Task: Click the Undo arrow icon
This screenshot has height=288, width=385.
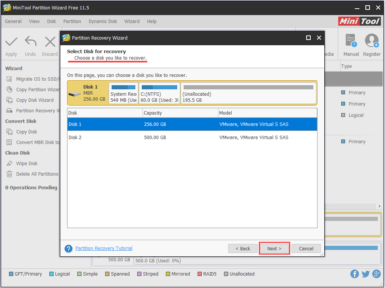Action: tap(31, 41)
